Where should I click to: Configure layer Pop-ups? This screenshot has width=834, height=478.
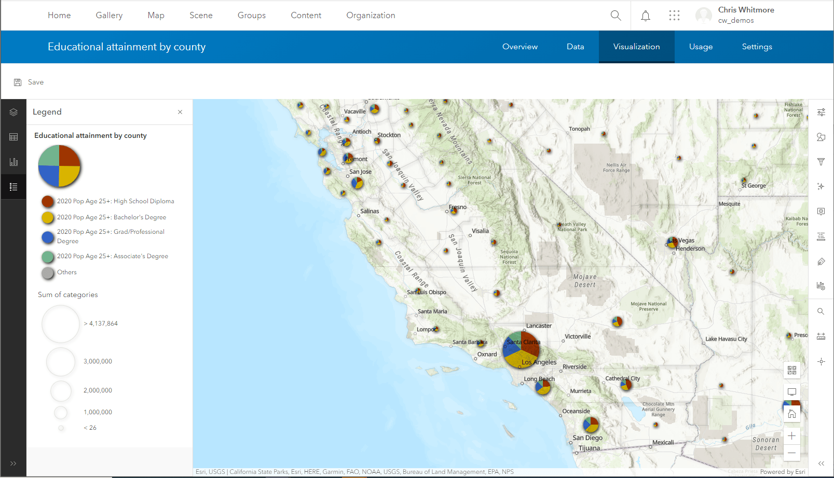pyautogui.click(x=821, y=211)
